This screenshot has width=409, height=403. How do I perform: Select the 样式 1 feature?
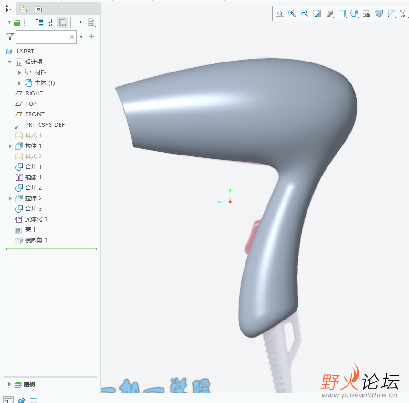tap(33, 135)
